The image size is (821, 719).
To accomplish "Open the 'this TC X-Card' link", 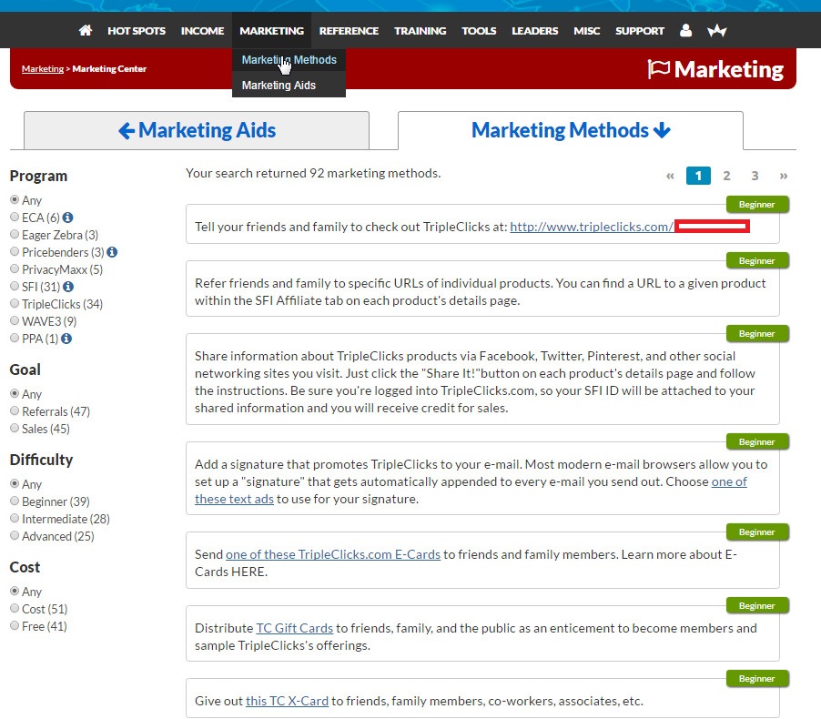I will click(x=287, y=701).
